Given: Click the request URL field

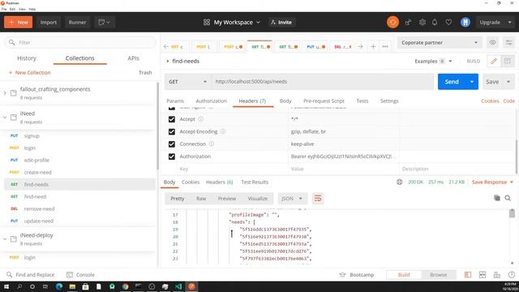Looking at the screenshot, I should 323,81.
